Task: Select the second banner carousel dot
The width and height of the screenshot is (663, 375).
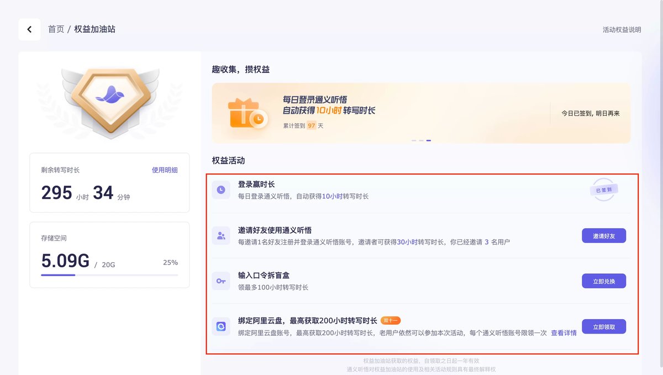Action: coord(421,140)
